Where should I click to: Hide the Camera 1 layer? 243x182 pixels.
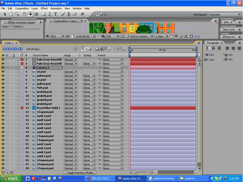point(3,67)
